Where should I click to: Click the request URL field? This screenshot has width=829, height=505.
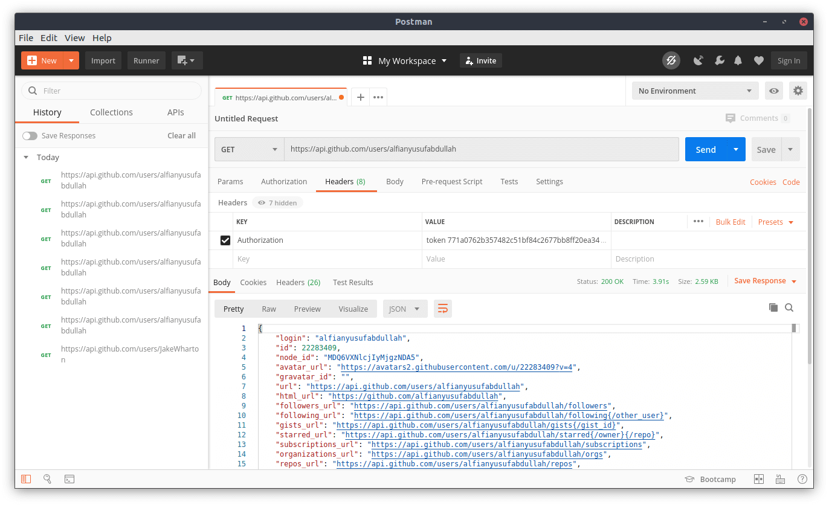click(482, 149)
